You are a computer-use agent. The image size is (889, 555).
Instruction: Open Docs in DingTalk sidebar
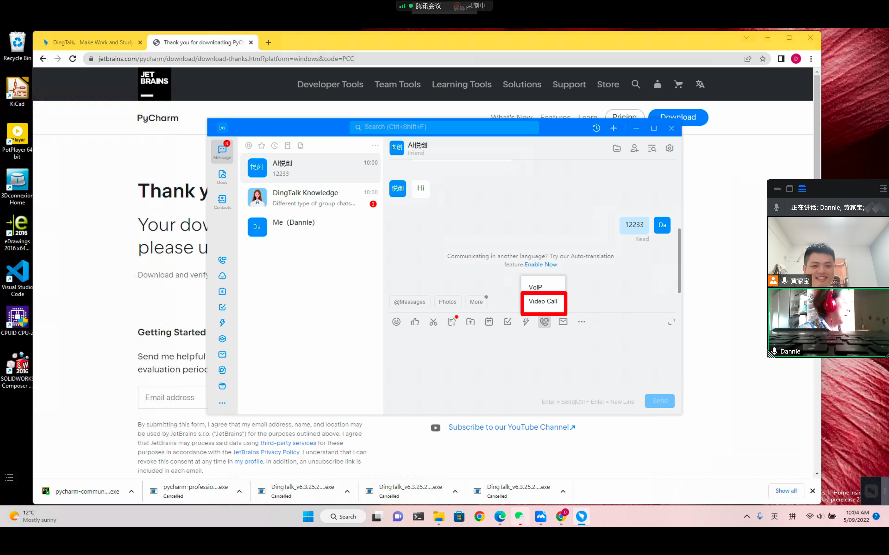[222, 177]
